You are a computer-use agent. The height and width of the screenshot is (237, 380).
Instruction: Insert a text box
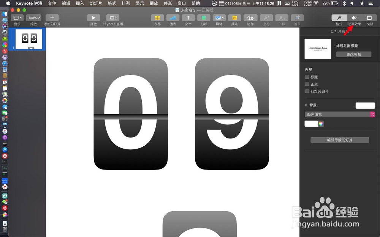(x=188, y=18)
